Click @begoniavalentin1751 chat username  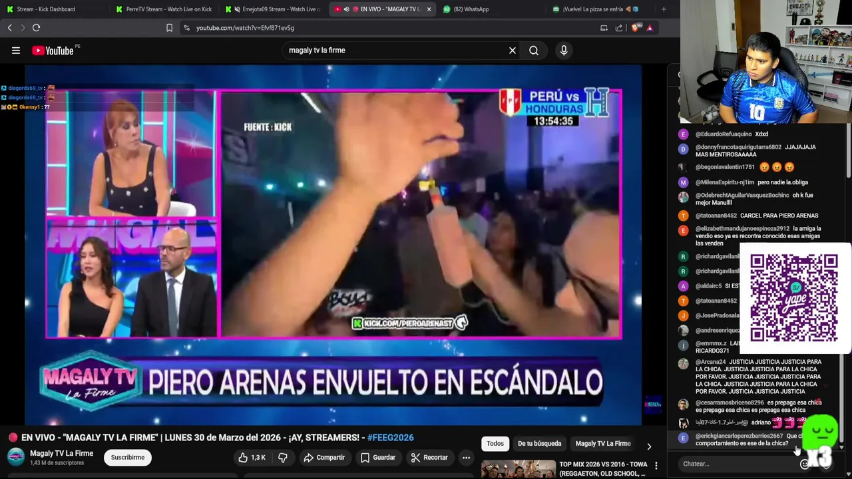coord(725,168)
